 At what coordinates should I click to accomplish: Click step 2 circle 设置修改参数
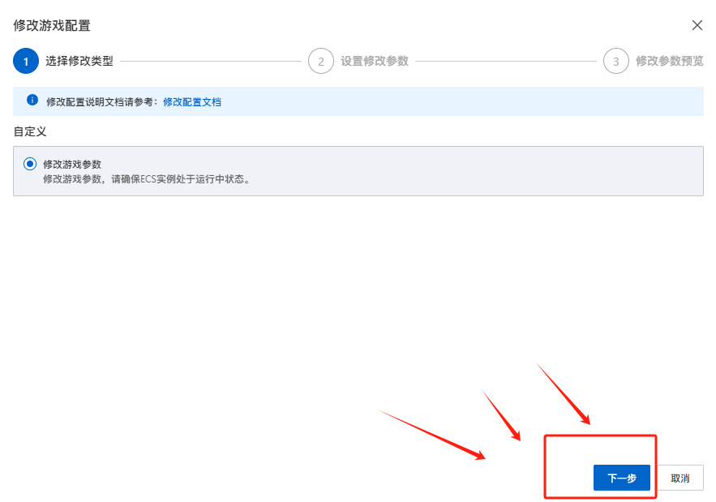pyautogui.click(x=321, y=61)
